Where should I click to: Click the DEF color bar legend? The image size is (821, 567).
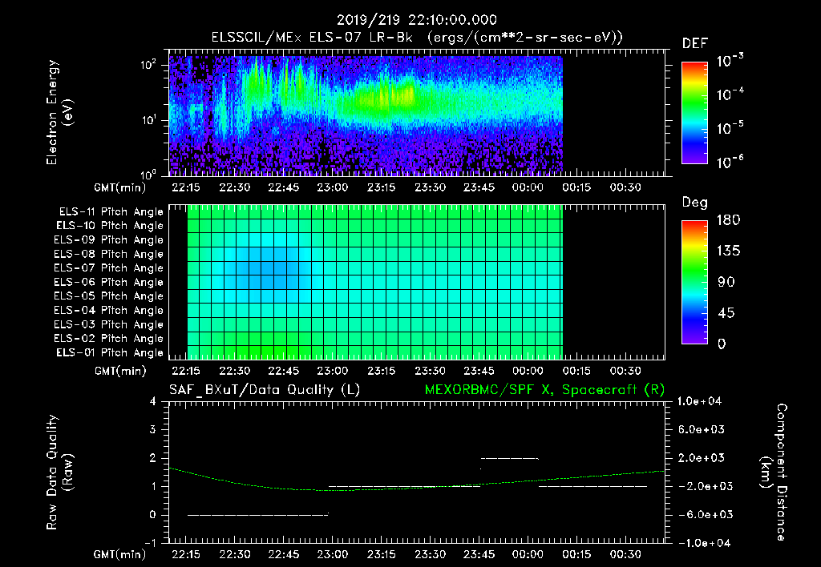click(x=694, y=113)
